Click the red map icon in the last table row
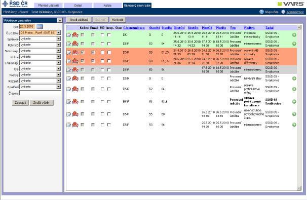The image size is (307, 200). tap(75, 125)
